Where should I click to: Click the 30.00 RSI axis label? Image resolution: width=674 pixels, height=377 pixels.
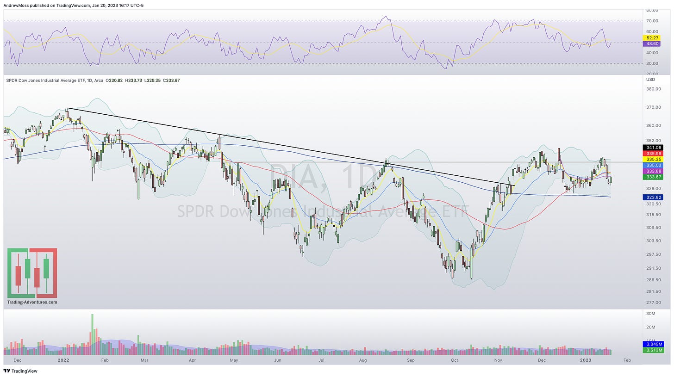(652, 64)
